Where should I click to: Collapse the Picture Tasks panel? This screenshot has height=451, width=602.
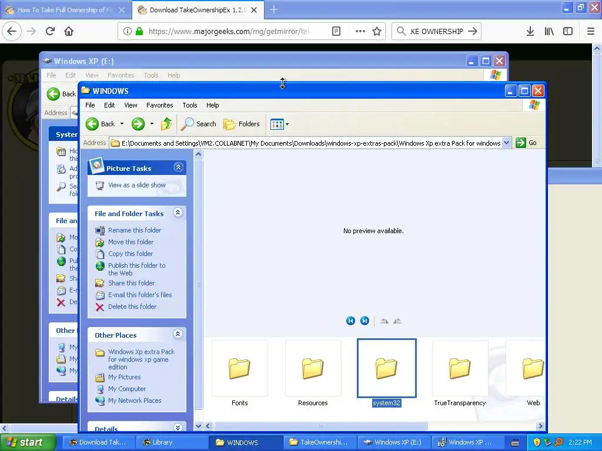click(x=178, y=167)
